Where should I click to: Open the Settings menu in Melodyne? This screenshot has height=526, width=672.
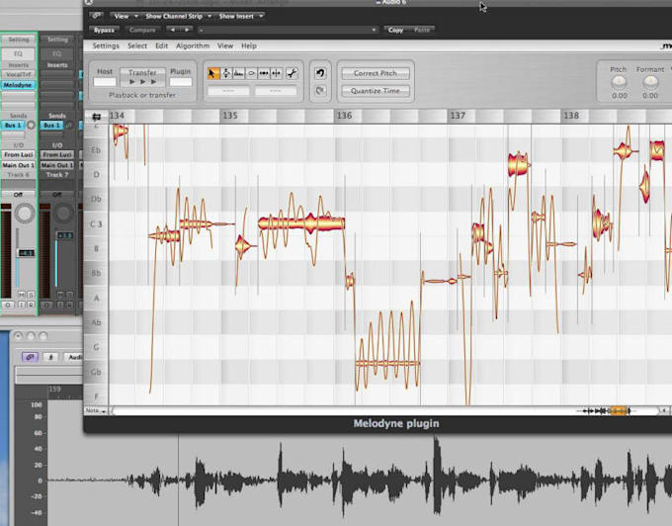pyautogui.click(x=106, y=45)
